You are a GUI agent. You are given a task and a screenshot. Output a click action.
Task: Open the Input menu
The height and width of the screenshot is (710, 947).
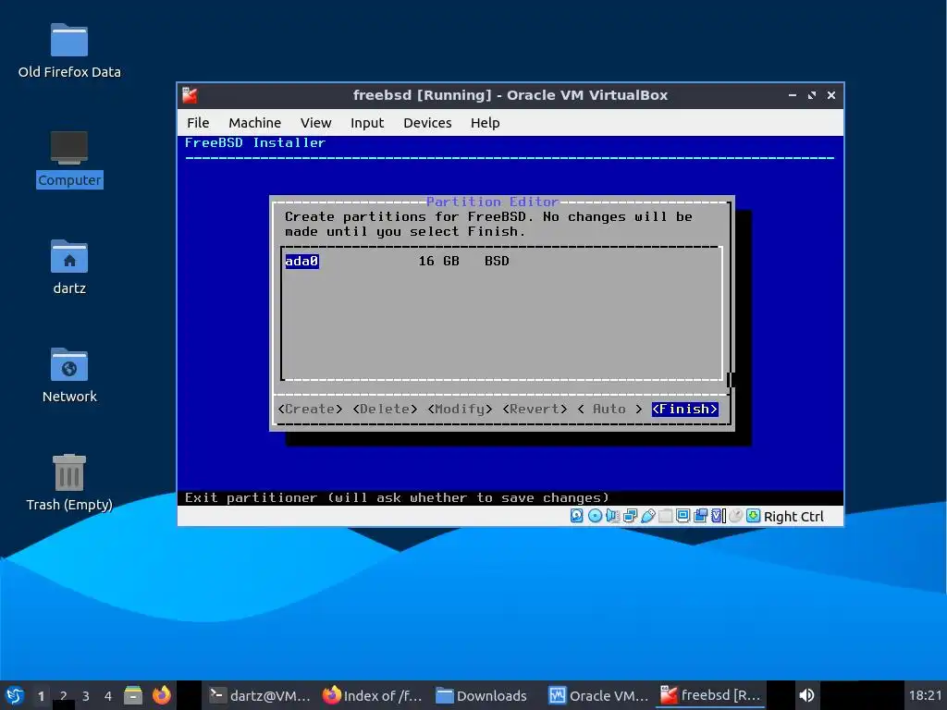[367, 123]
